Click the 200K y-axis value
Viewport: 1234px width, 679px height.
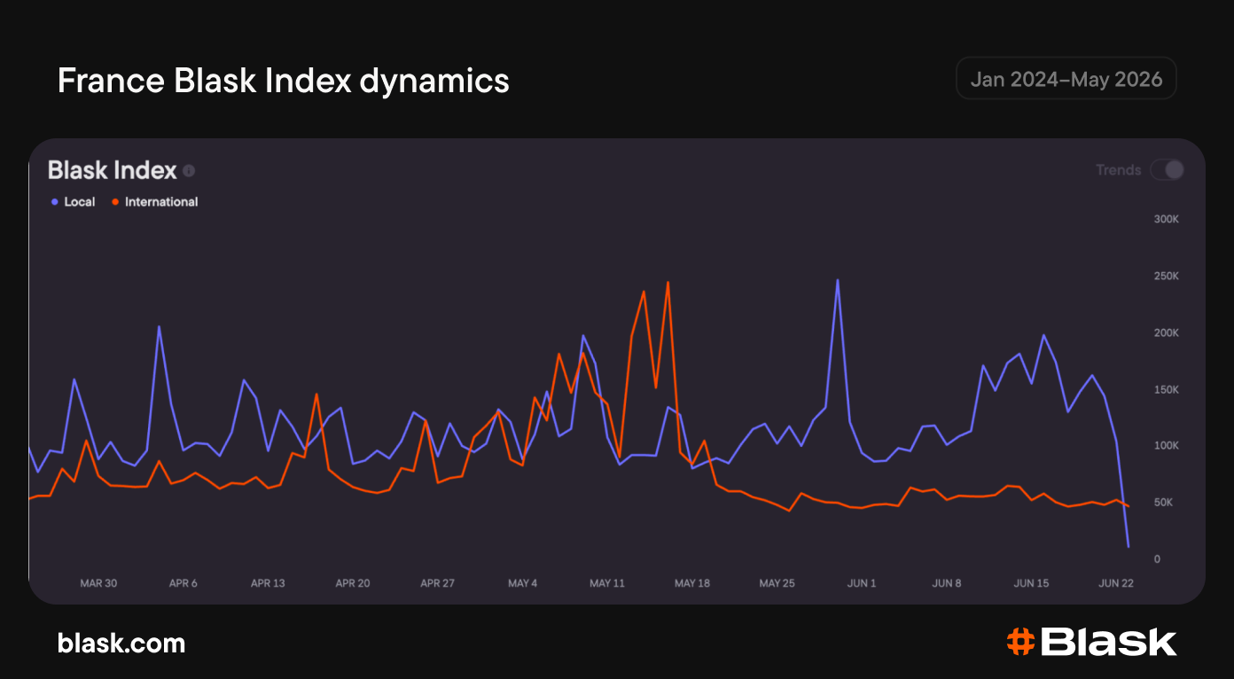coord(1166,332)
